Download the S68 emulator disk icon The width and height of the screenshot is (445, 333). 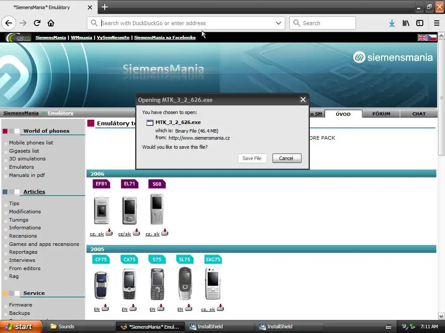point(165,232)
